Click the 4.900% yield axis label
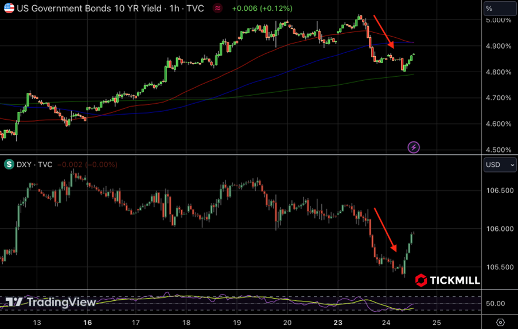 (x=498, y=46)
